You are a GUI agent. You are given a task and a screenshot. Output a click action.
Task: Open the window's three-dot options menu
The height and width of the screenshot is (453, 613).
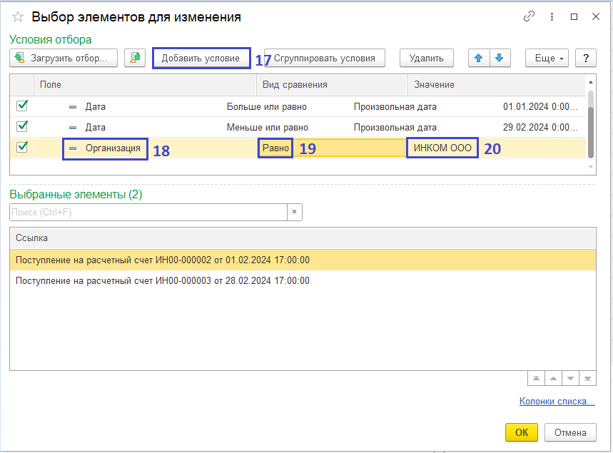point(552,16)
